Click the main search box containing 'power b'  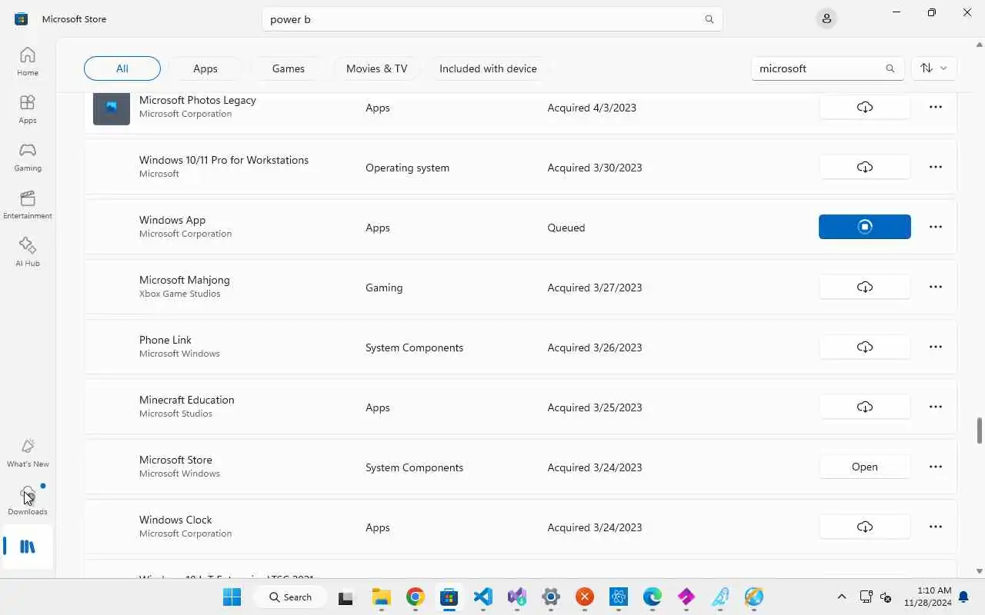point(492,19)
